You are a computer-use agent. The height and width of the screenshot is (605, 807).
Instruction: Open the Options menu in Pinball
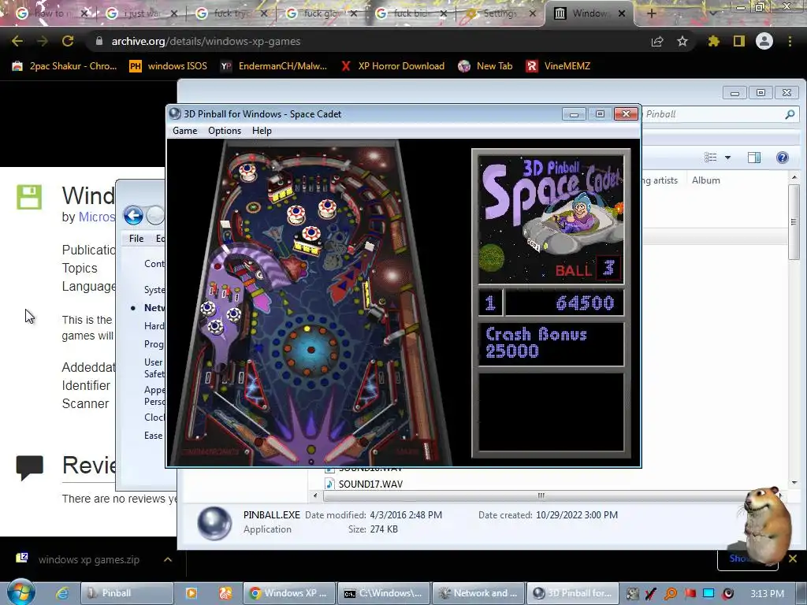pos(225,131)
